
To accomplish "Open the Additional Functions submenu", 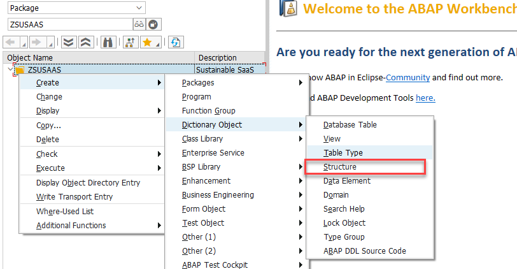I will [92, 226].
